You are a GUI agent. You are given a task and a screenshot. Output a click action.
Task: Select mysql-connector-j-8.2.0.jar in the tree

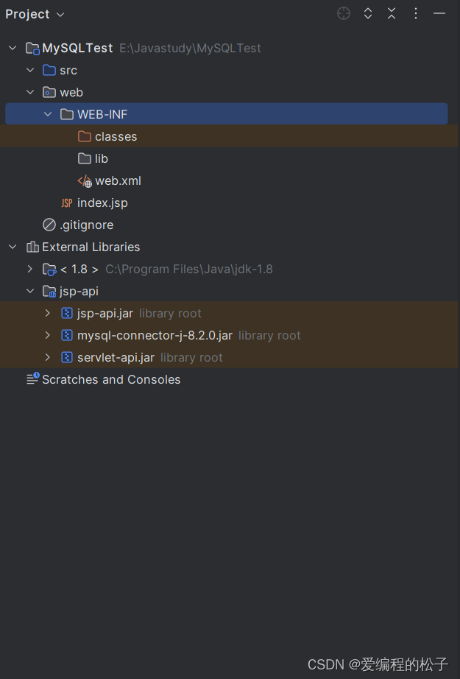tap(155, 336)
